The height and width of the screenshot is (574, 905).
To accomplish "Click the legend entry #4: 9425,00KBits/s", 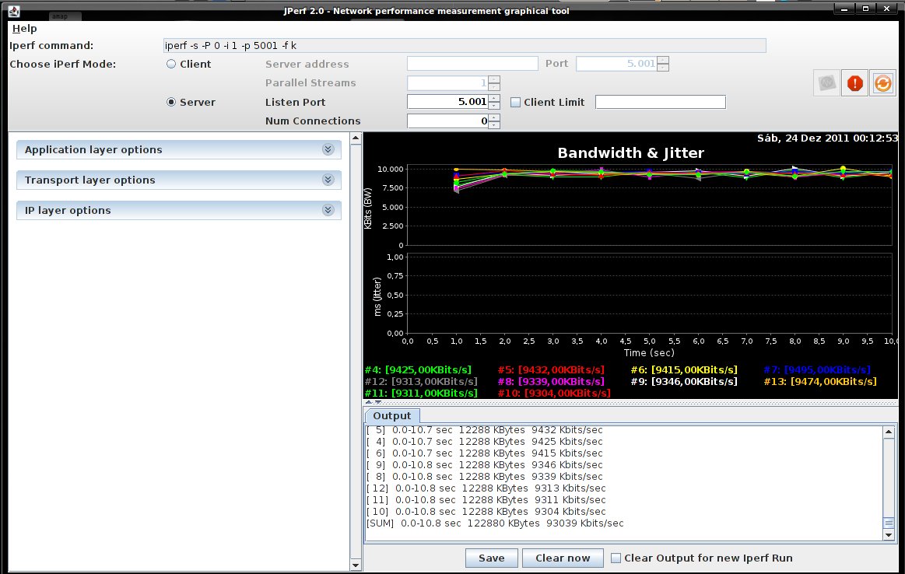I will point(418,369).
